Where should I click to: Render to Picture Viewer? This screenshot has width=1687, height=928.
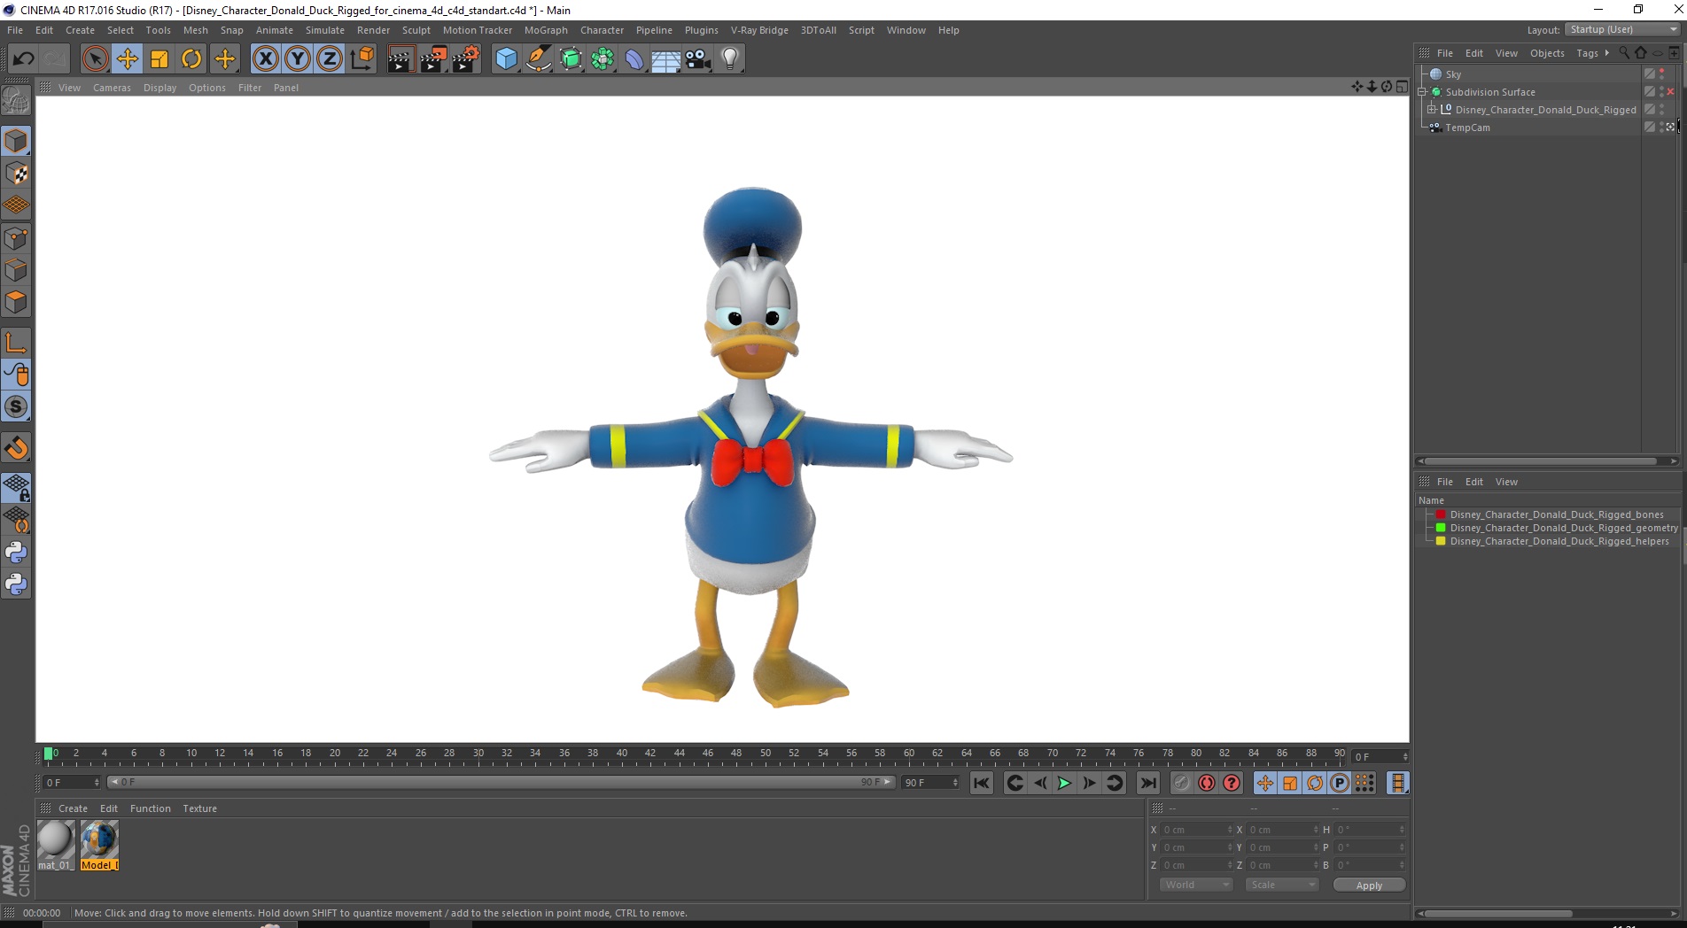(x=433, y=59)
